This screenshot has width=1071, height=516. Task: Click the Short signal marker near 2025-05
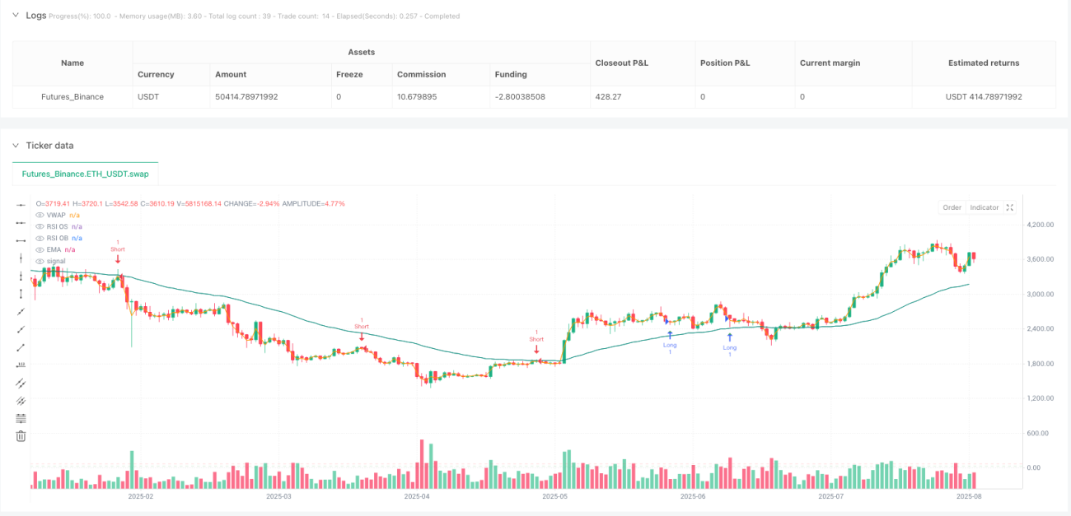click(x=537, y=342)
